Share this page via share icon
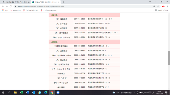This screenshot has width=170, height=95. pyautogui.click(x=154, y=6)
